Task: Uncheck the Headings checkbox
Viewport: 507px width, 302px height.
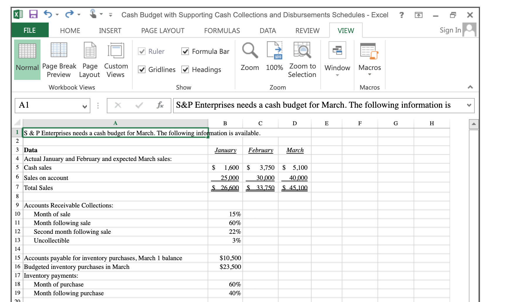Action: click(185, 69)
